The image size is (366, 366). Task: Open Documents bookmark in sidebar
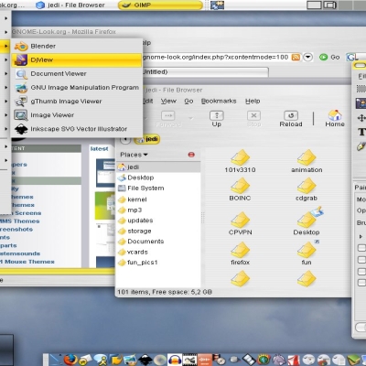pyautogui.click(x=158, y=242)
